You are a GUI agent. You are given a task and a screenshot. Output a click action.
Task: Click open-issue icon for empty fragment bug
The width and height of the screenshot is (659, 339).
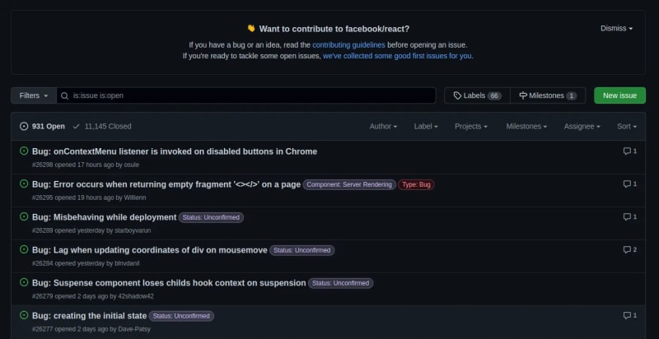24,183
